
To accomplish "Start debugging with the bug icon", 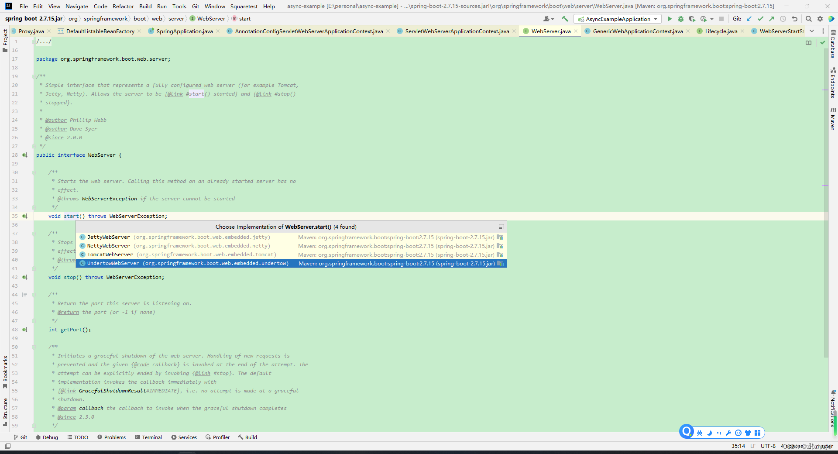I will click(x=681, y=19).
